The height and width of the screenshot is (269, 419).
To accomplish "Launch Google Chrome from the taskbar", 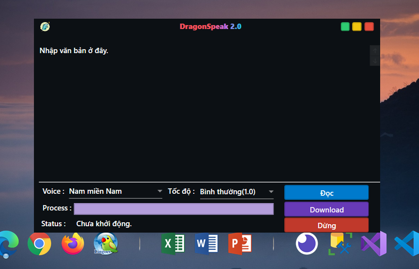I will coord(39,243).
